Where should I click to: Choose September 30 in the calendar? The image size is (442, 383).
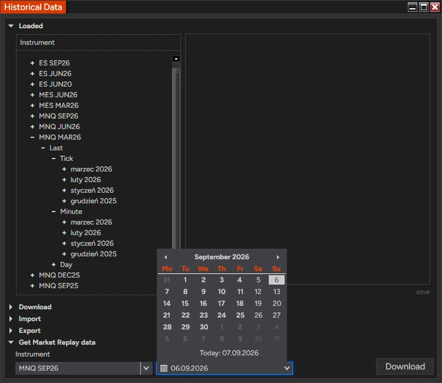(204, 327)
